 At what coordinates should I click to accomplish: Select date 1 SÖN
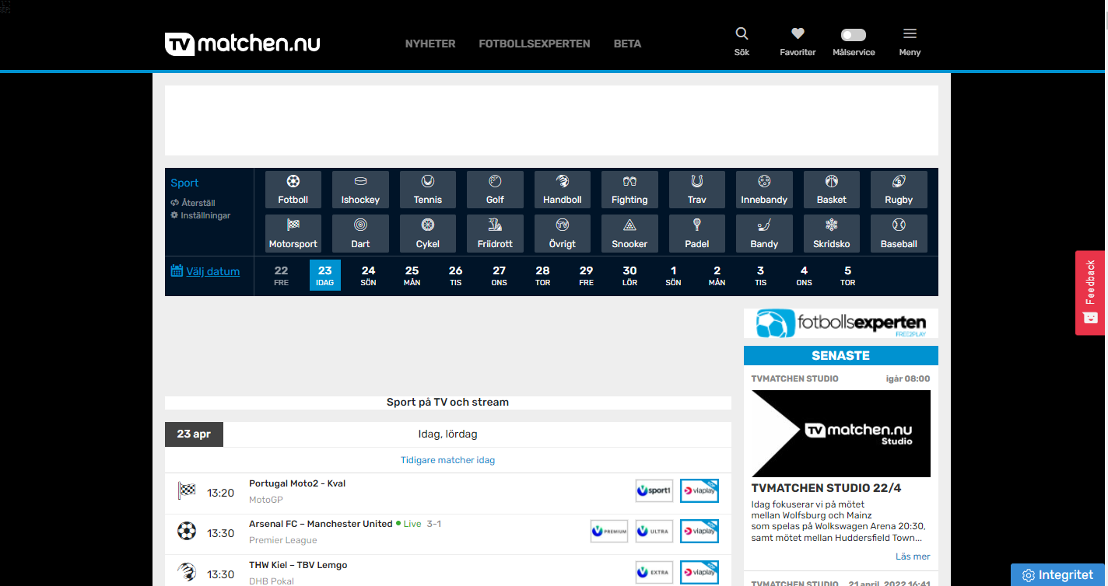click(x=674, y=275)
